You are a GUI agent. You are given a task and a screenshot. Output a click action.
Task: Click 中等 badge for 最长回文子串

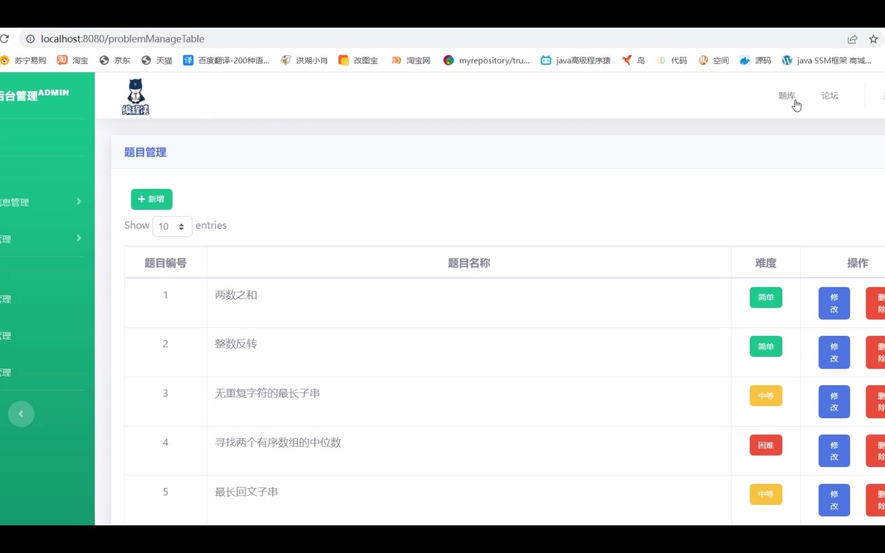point(766,494)
